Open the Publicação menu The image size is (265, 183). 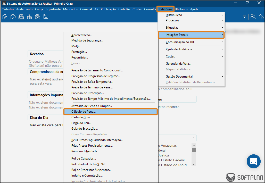[108, 9]
